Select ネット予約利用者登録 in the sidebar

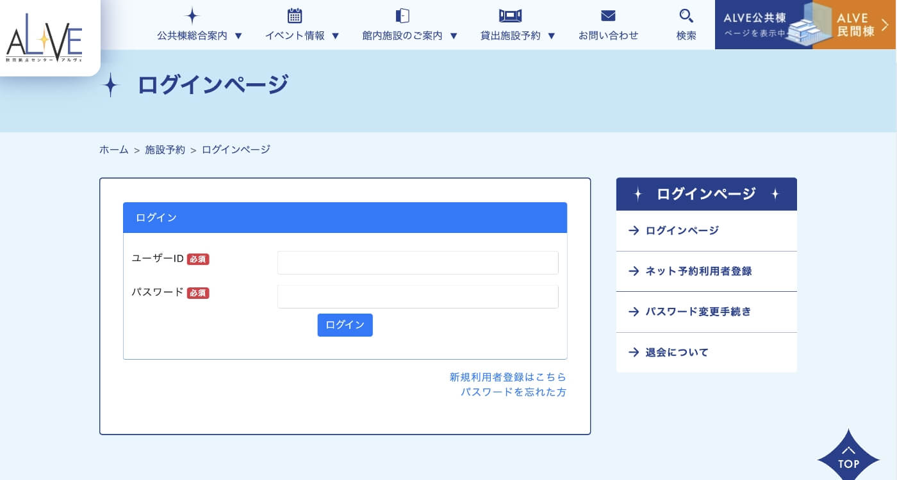(x=698, y=271)
